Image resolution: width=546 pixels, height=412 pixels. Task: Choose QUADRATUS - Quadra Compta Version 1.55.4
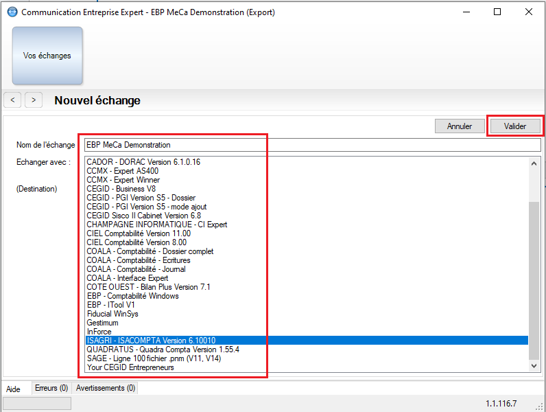click(x=307, y=350)
